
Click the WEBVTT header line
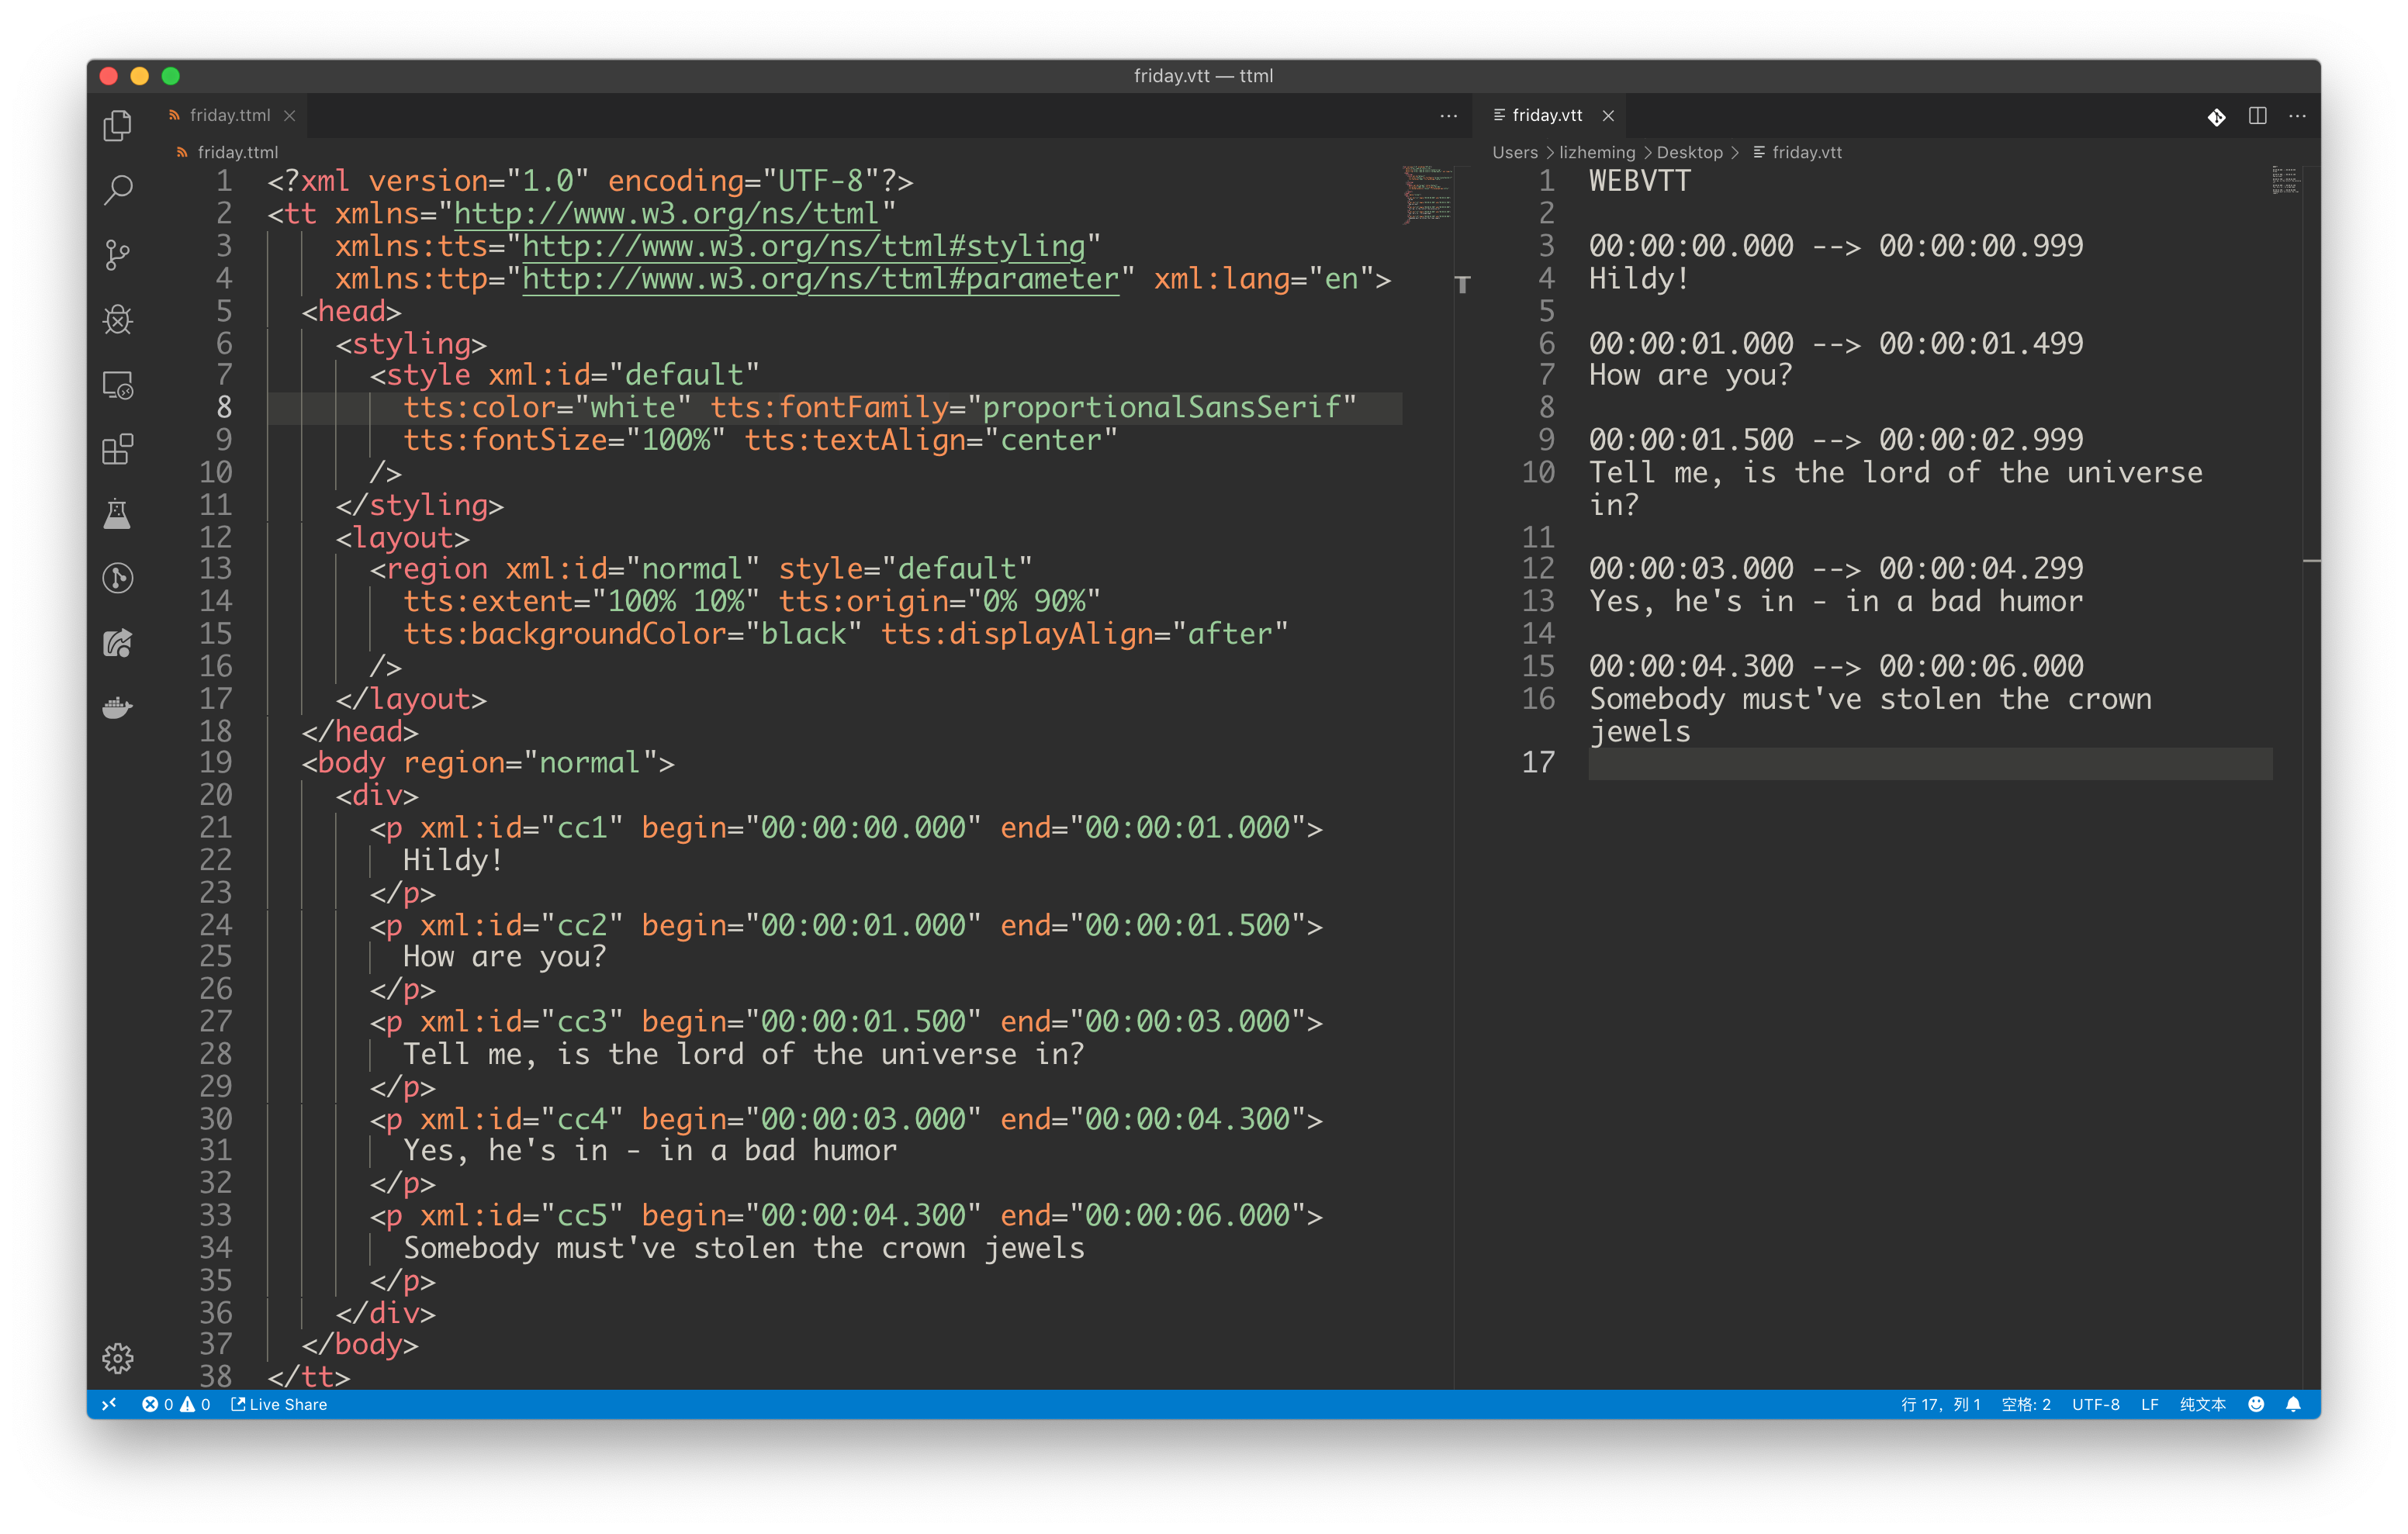[x=1640, y=181]
